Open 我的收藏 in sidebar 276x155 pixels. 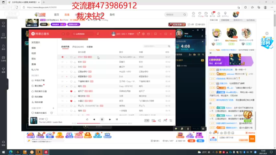coord(37,102)
